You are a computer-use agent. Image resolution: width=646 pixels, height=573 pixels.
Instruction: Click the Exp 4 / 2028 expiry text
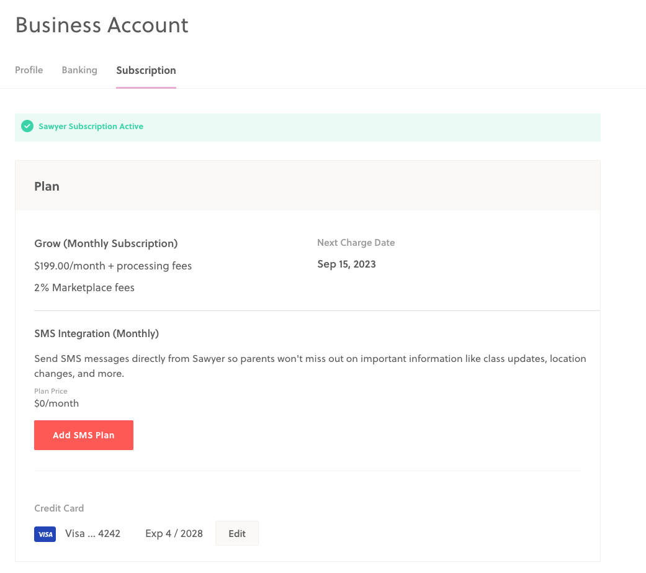174,533
